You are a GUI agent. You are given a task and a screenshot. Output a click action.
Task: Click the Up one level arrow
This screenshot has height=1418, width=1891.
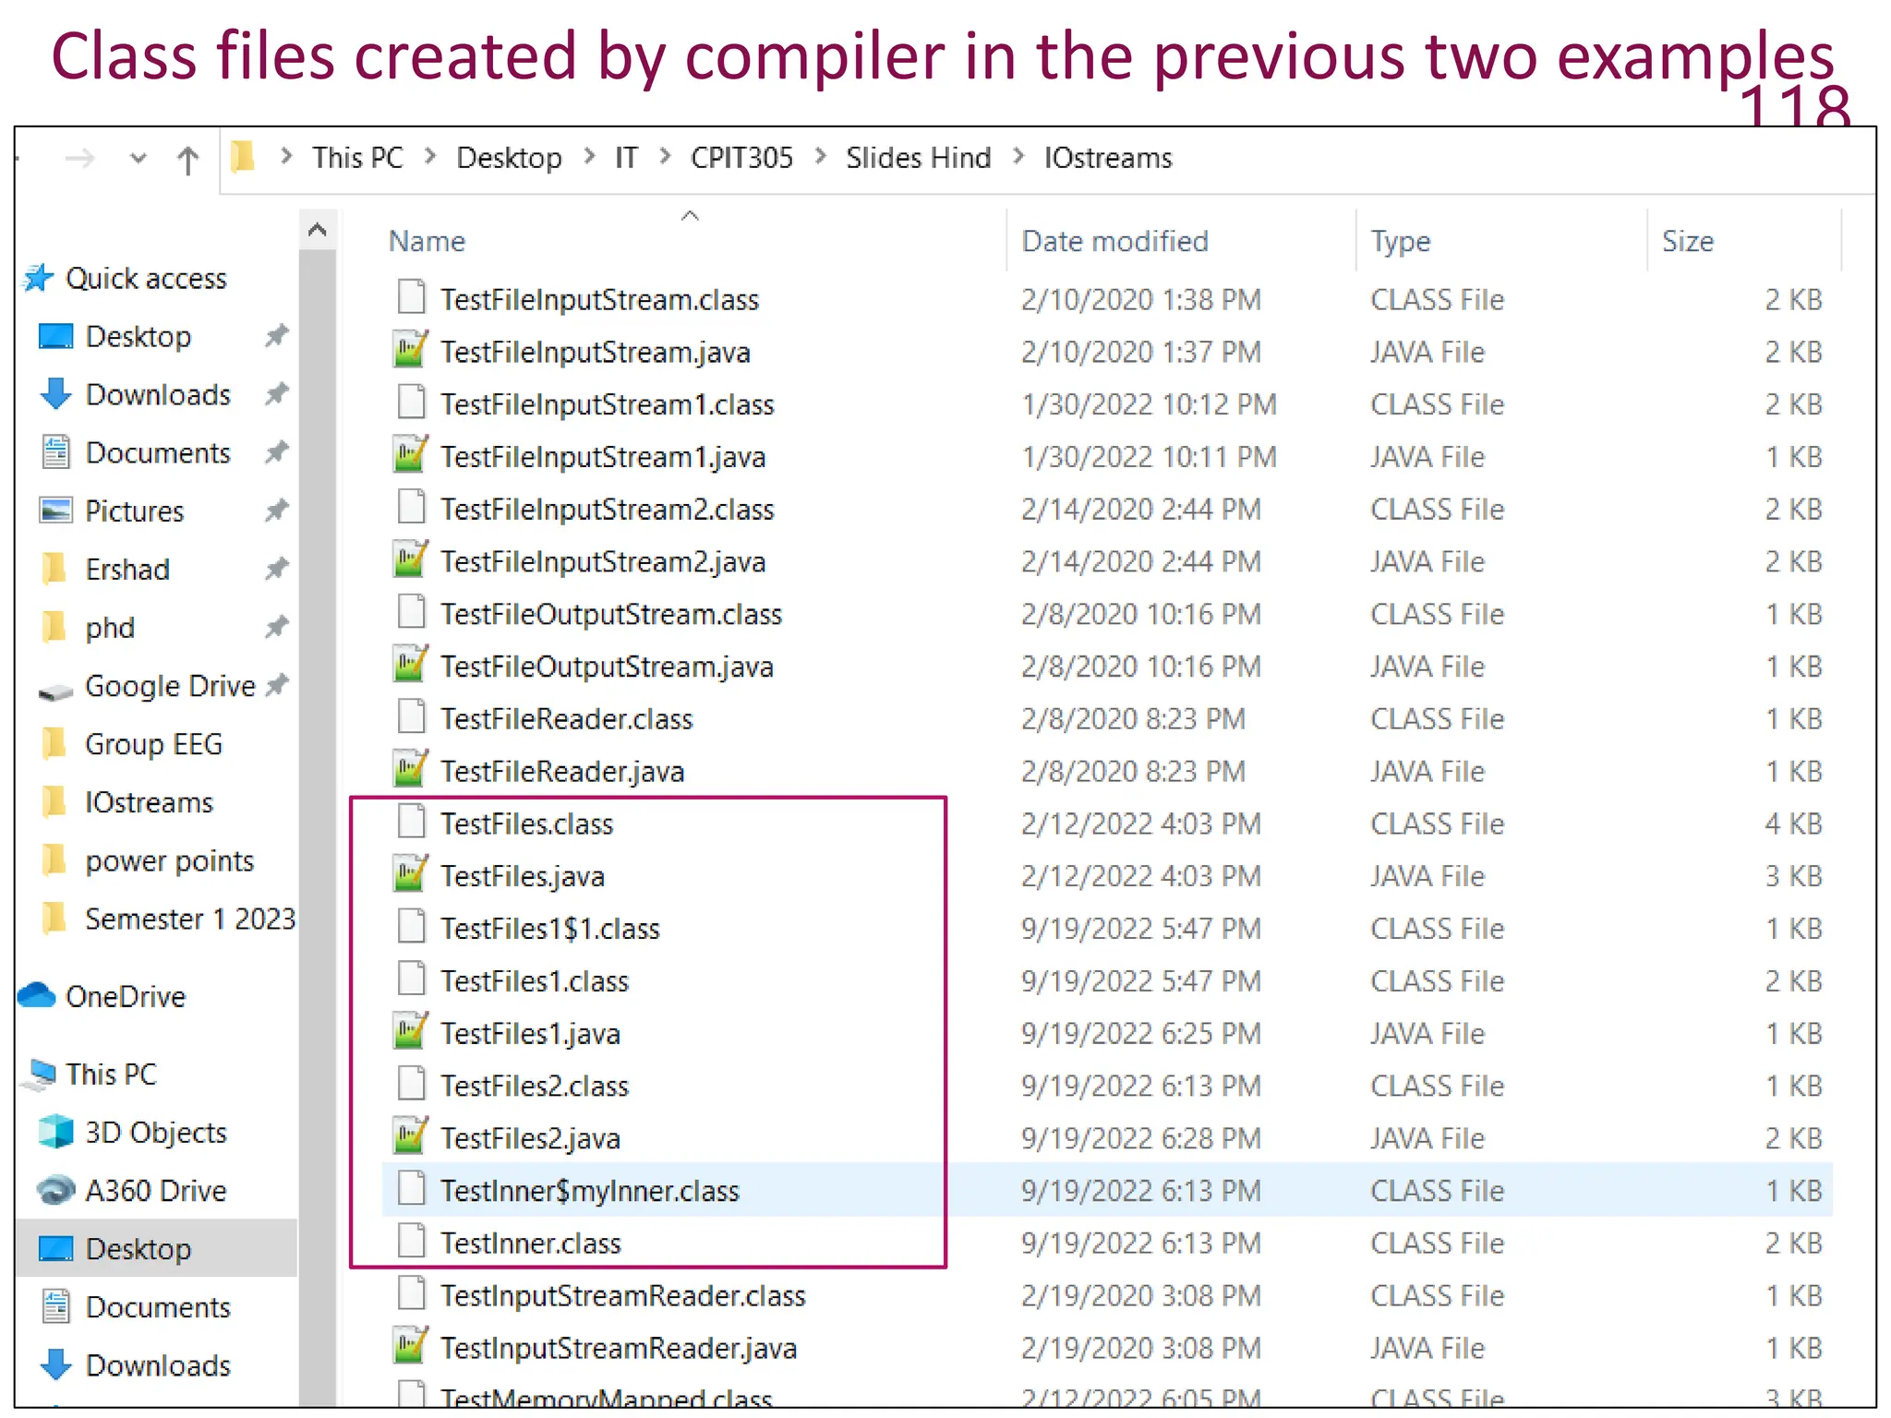coord(187,160)
